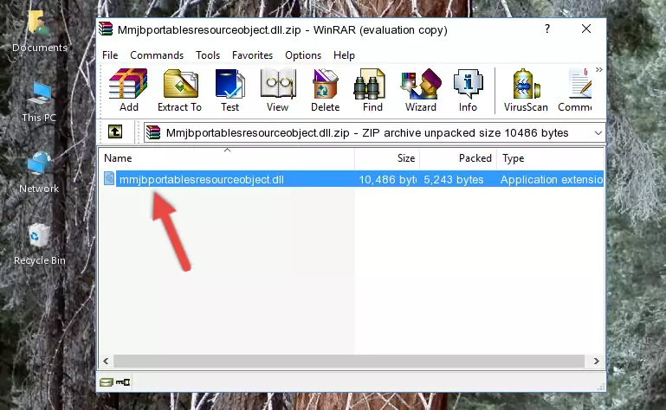The height and width of the screenshot is (410, 666).
Task: Click the 10,486 bytes size cell
Action: coord(387,180)
